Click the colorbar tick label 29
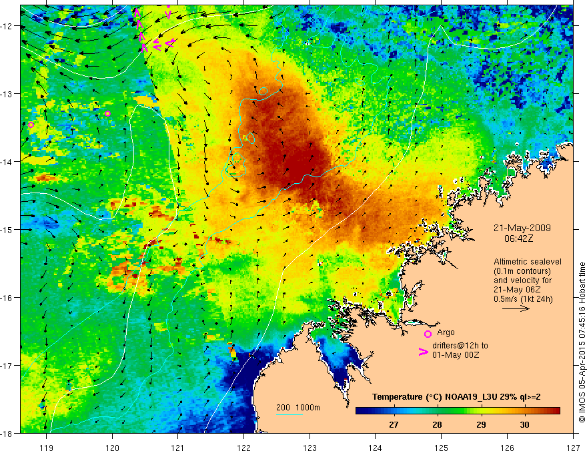The height and width of the screenshot is (453, 587). (481, 424)
